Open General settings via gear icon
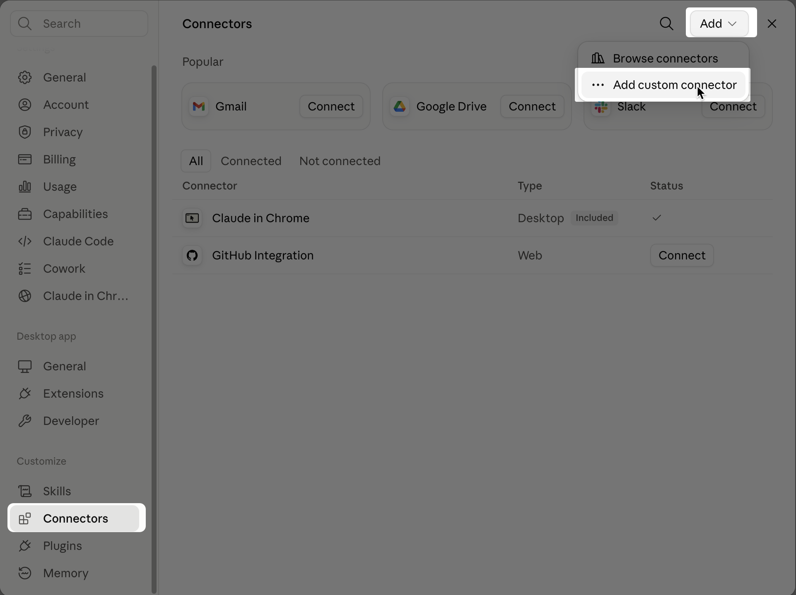This screenshot has width=796, height=595. point(25,77)
